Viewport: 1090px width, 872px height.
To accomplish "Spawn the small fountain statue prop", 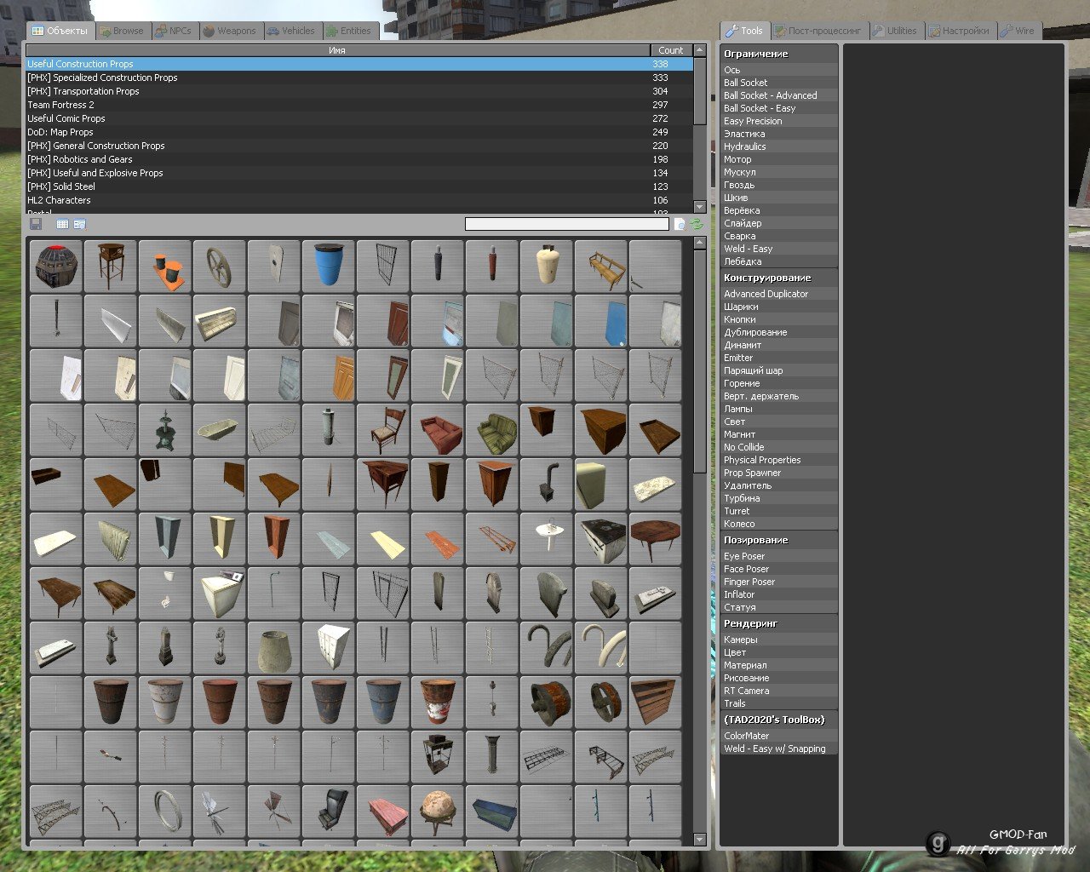I will point(164,430).
